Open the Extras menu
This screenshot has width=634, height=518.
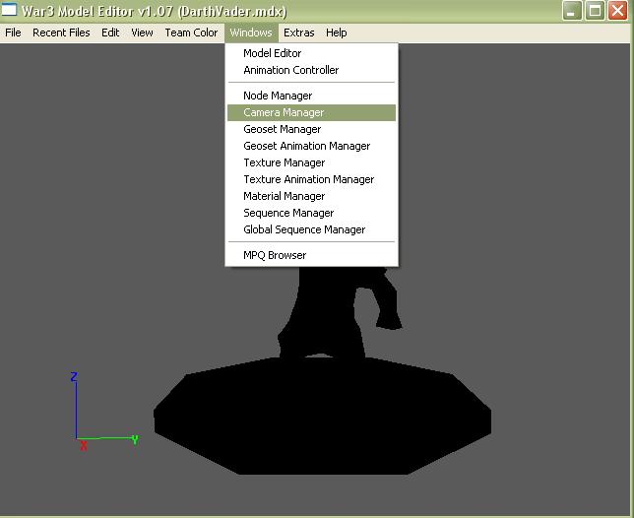(299, 32)
